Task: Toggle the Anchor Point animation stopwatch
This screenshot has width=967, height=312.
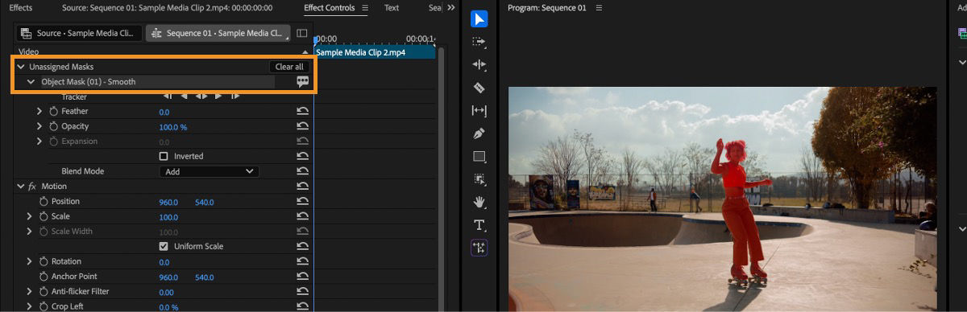Action: coord(44,277)
